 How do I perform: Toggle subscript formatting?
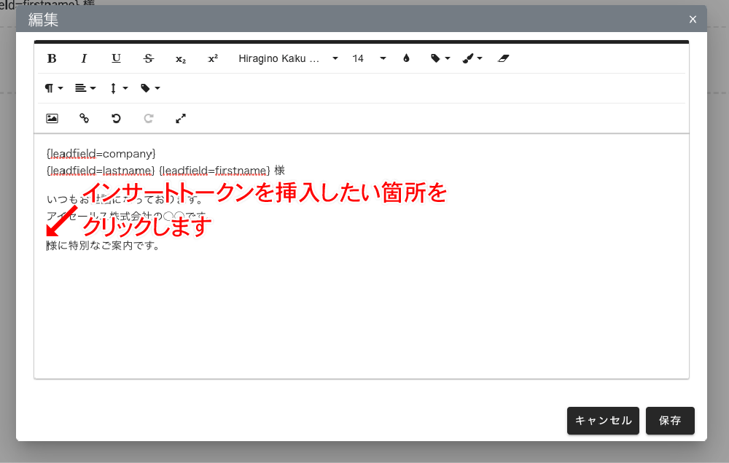pyautogui.click(x=181, y=58)
